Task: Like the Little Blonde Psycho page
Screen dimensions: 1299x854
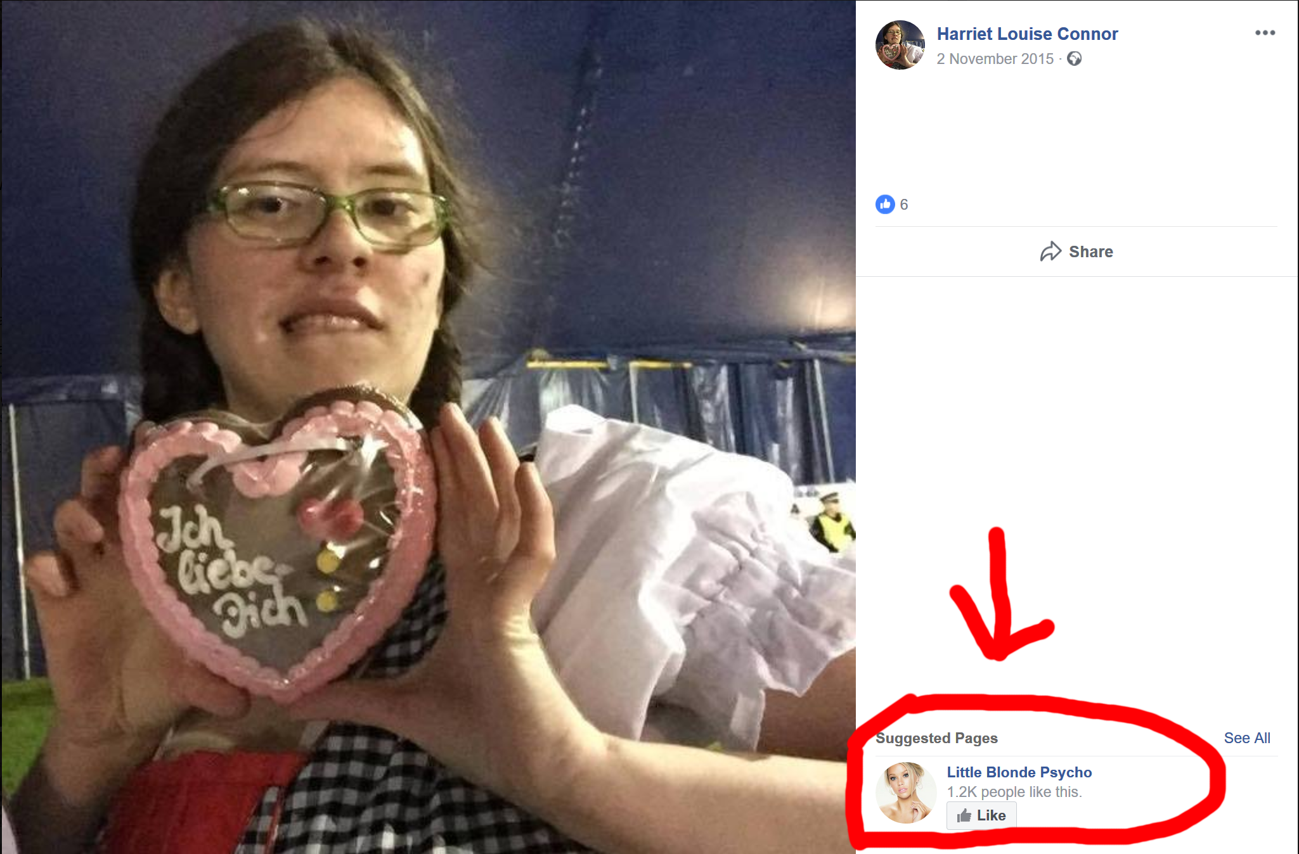Action: click(x=981, y=815)
